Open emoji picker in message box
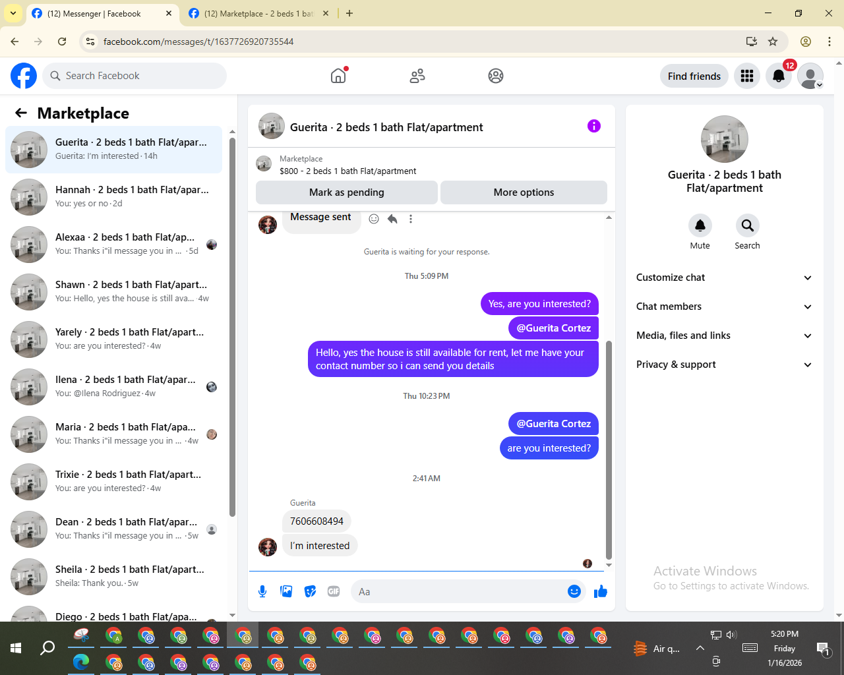 (x=574, y=591)
